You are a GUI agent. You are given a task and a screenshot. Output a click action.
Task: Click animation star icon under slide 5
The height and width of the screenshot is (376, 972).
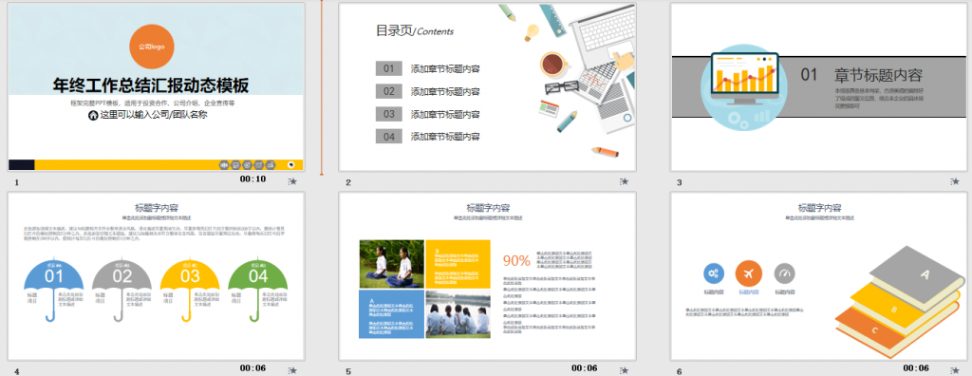tap(625, 370)
